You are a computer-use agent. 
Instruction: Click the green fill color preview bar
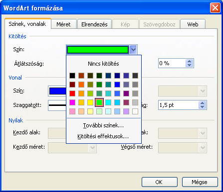click(98, 50)
